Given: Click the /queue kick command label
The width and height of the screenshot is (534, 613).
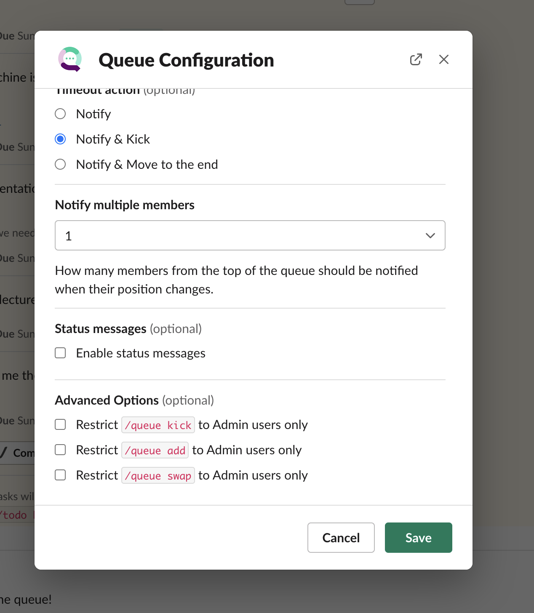Looking at the screenshot, I should (x=158, y=425).
